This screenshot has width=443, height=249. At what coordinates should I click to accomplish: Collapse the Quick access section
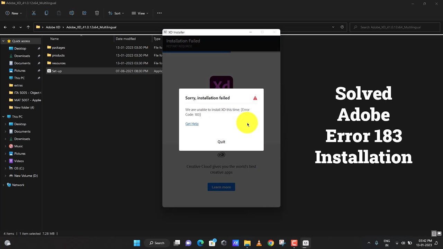[x=3, y=41]
